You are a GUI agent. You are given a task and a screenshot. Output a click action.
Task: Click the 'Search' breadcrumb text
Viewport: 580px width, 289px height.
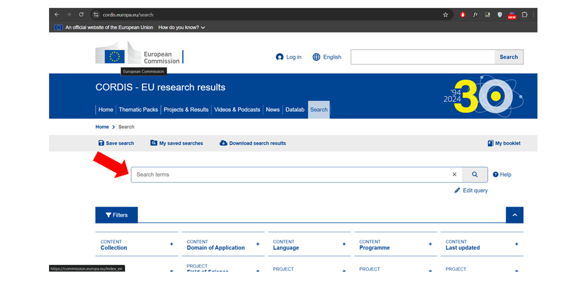click(x=126, y=127)
